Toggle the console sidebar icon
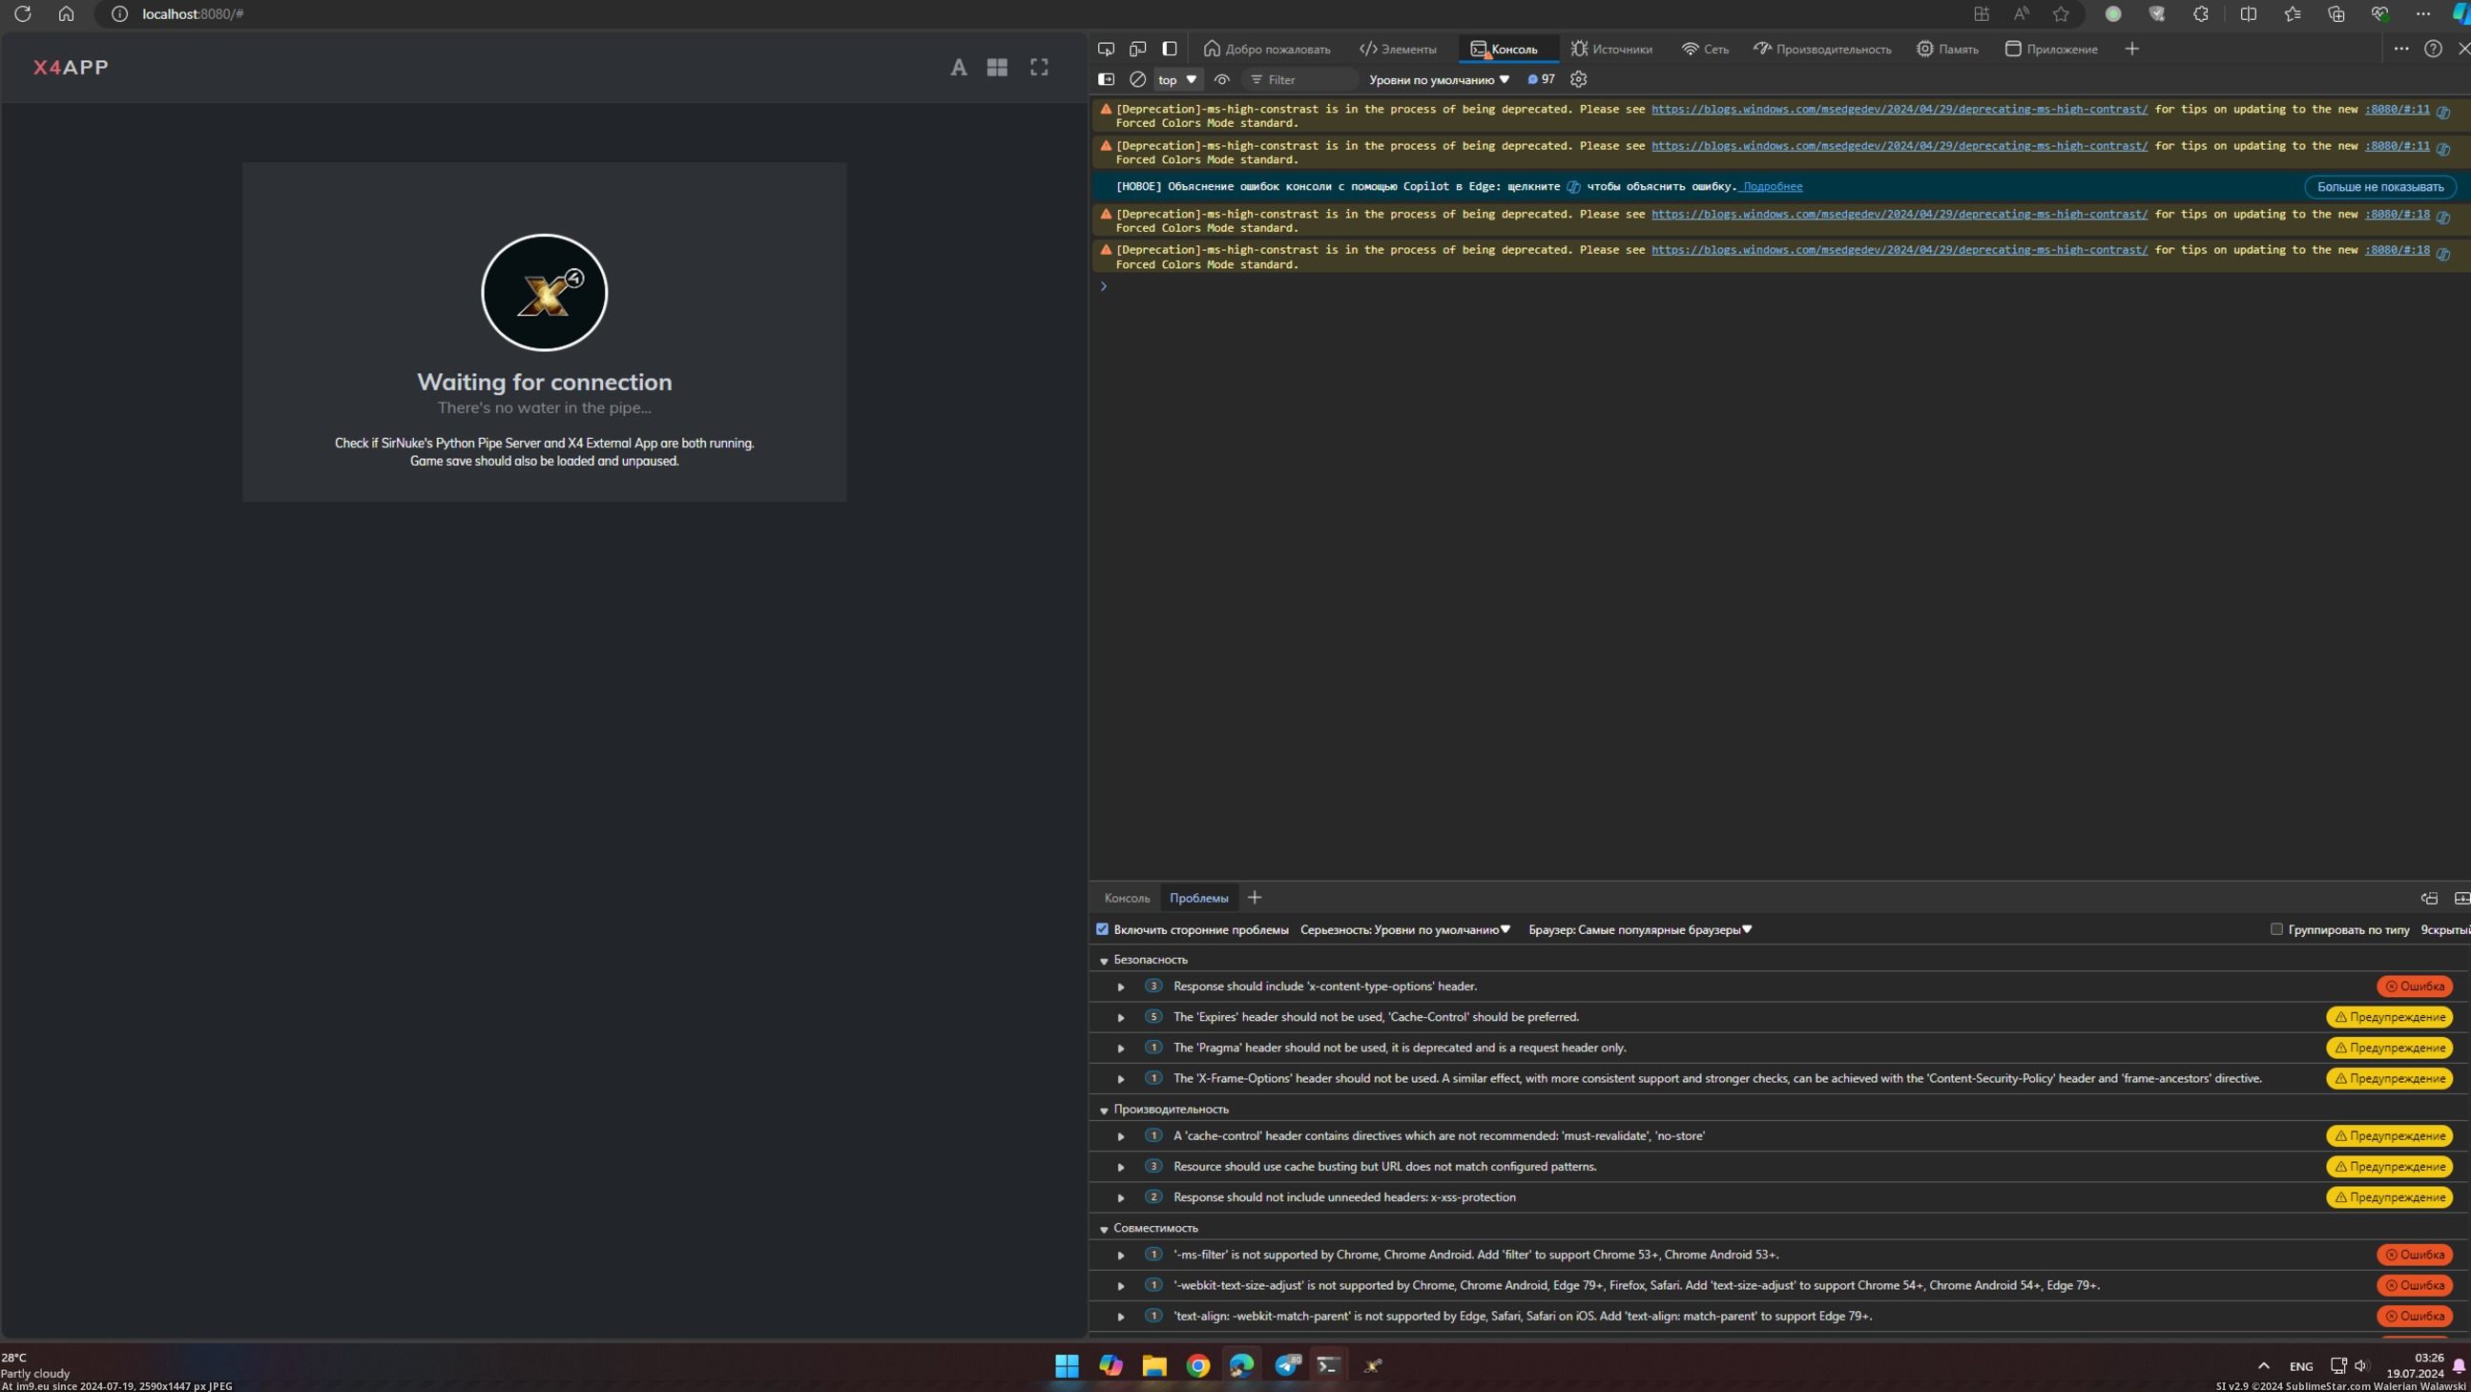 click(1106, 79)
